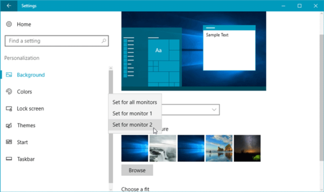The image size is (324, 192).
Task: Maximize the Settings window
Action: (299, 6)
